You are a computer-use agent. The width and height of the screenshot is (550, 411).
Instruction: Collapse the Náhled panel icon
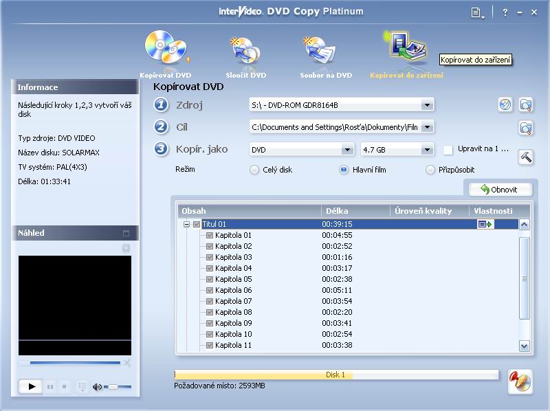(126, 233)
